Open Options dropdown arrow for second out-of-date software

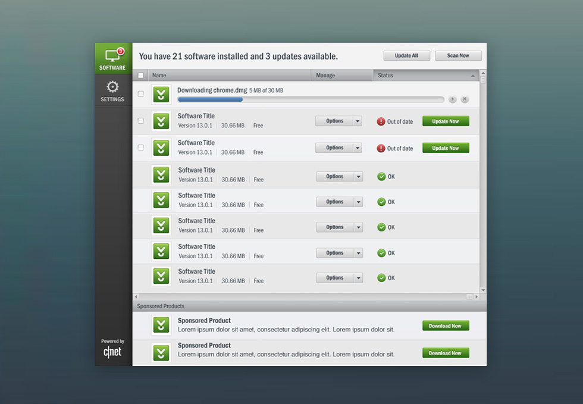pyautogui.click(x=358, y=148)
